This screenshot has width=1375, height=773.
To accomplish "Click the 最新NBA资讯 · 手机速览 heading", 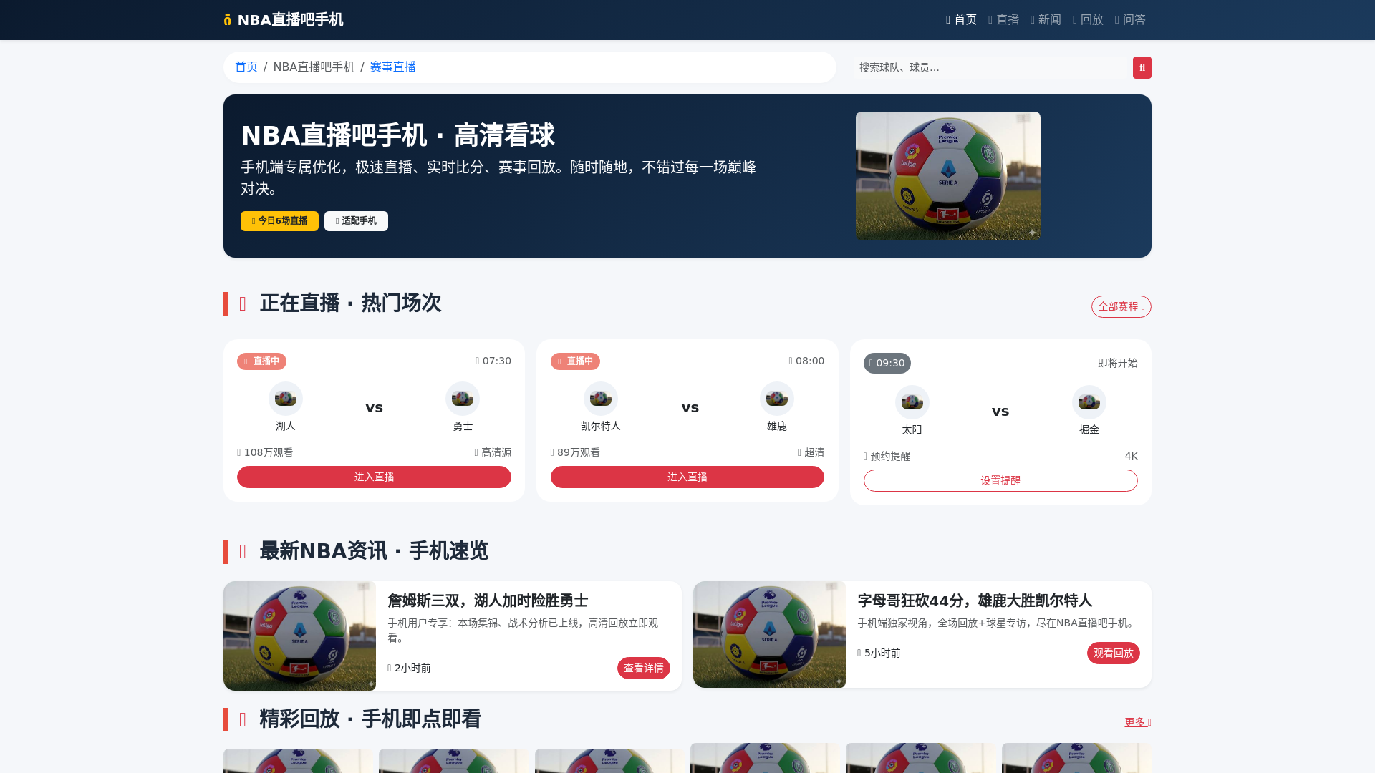I will coord(374,552).
